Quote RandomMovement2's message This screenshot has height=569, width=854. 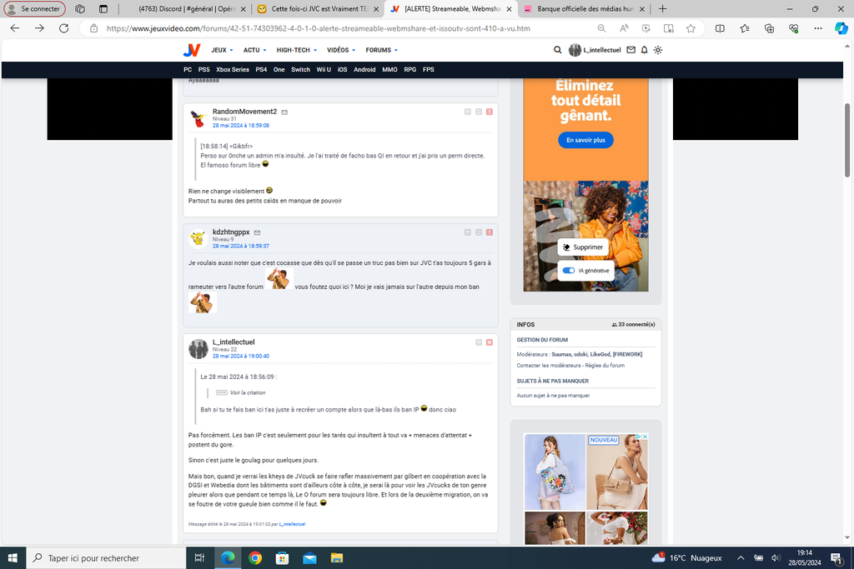[468, 112]
